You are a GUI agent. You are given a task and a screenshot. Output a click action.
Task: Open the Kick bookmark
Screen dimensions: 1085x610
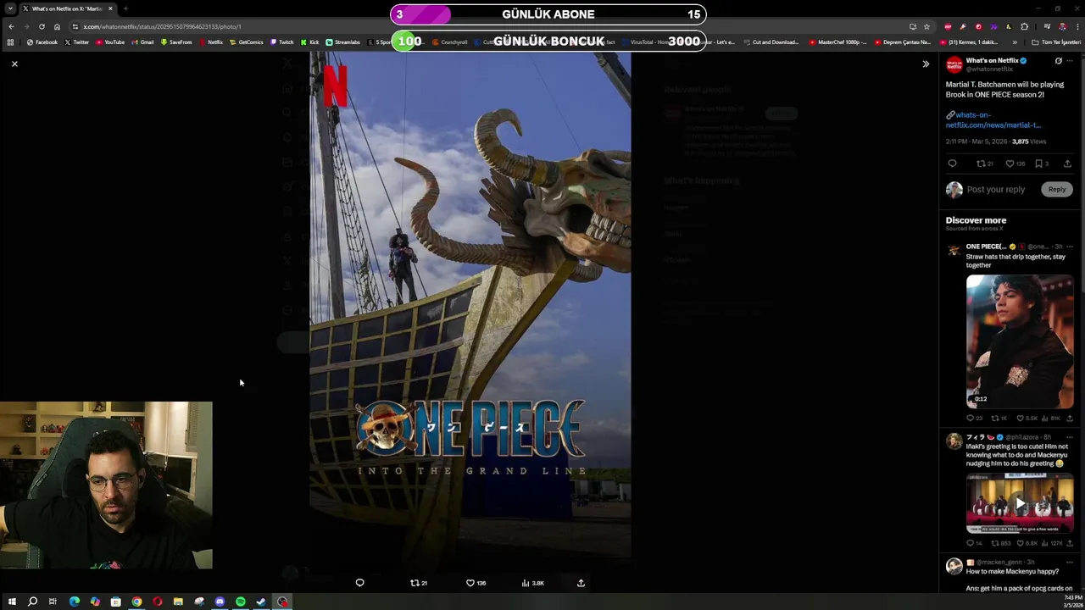[x=309, y=42]
